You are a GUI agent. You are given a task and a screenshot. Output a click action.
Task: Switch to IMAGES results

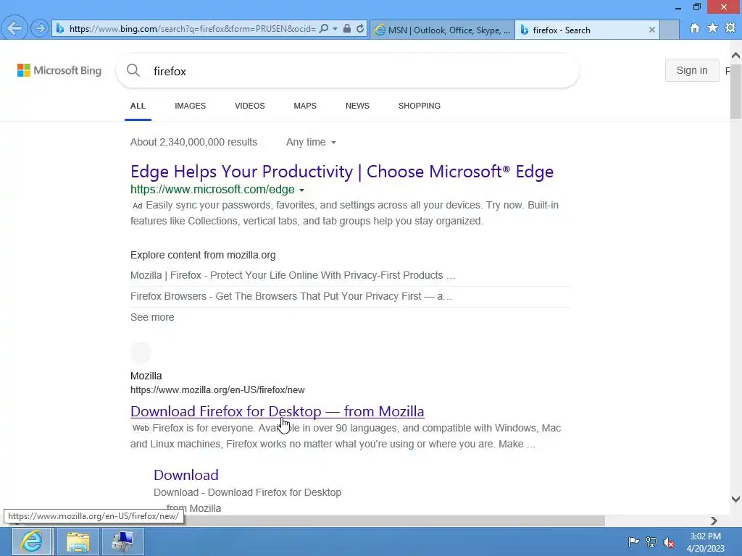[x=191, y=106]
